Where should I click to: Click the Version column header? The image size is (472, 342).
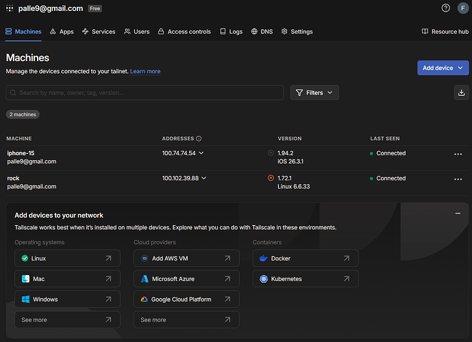pos(290,139)
